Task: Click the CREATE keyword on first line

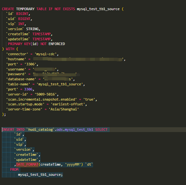Action: (8, 9)
